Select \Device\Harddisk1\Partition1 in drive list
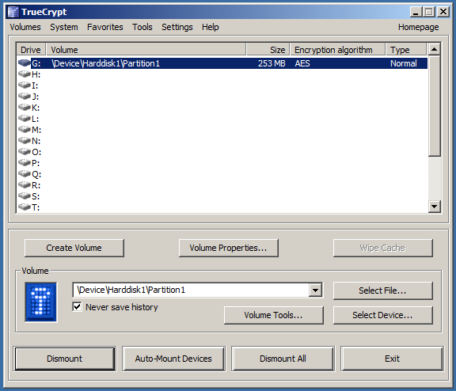The height and width of the screenshot is (391, 456). tap(105, 63)
